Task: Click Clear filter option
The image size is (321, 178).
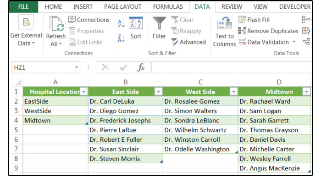Action: [x=182, y=20]
